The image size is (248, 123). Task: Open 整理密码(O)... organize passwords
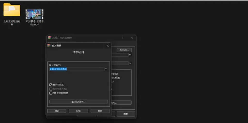coord(79,102)
